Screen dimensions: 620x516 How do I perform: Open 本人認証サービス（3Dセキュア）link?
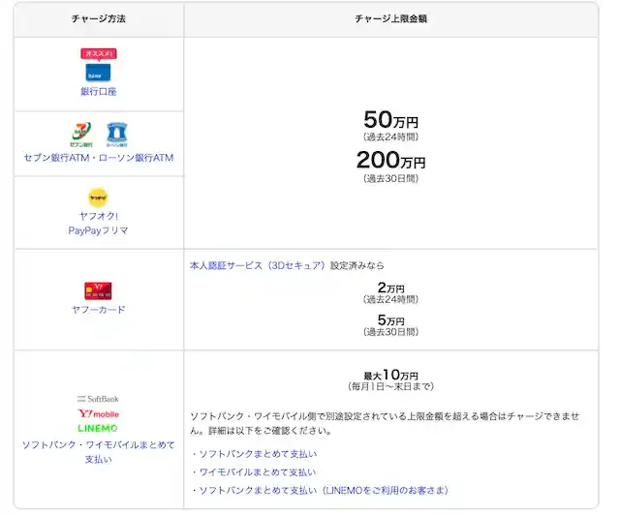[259, 265]
